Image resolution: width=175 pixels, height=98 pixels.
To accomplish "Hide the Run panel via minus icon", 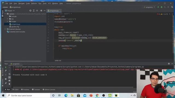I will [172, 64].
